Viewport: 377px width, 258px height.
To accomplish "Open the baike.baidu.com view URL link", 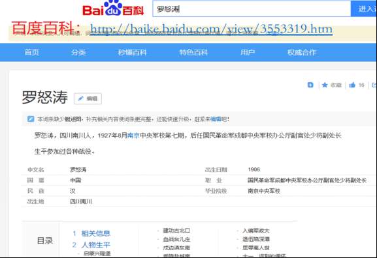I will (x=211, y=29).
